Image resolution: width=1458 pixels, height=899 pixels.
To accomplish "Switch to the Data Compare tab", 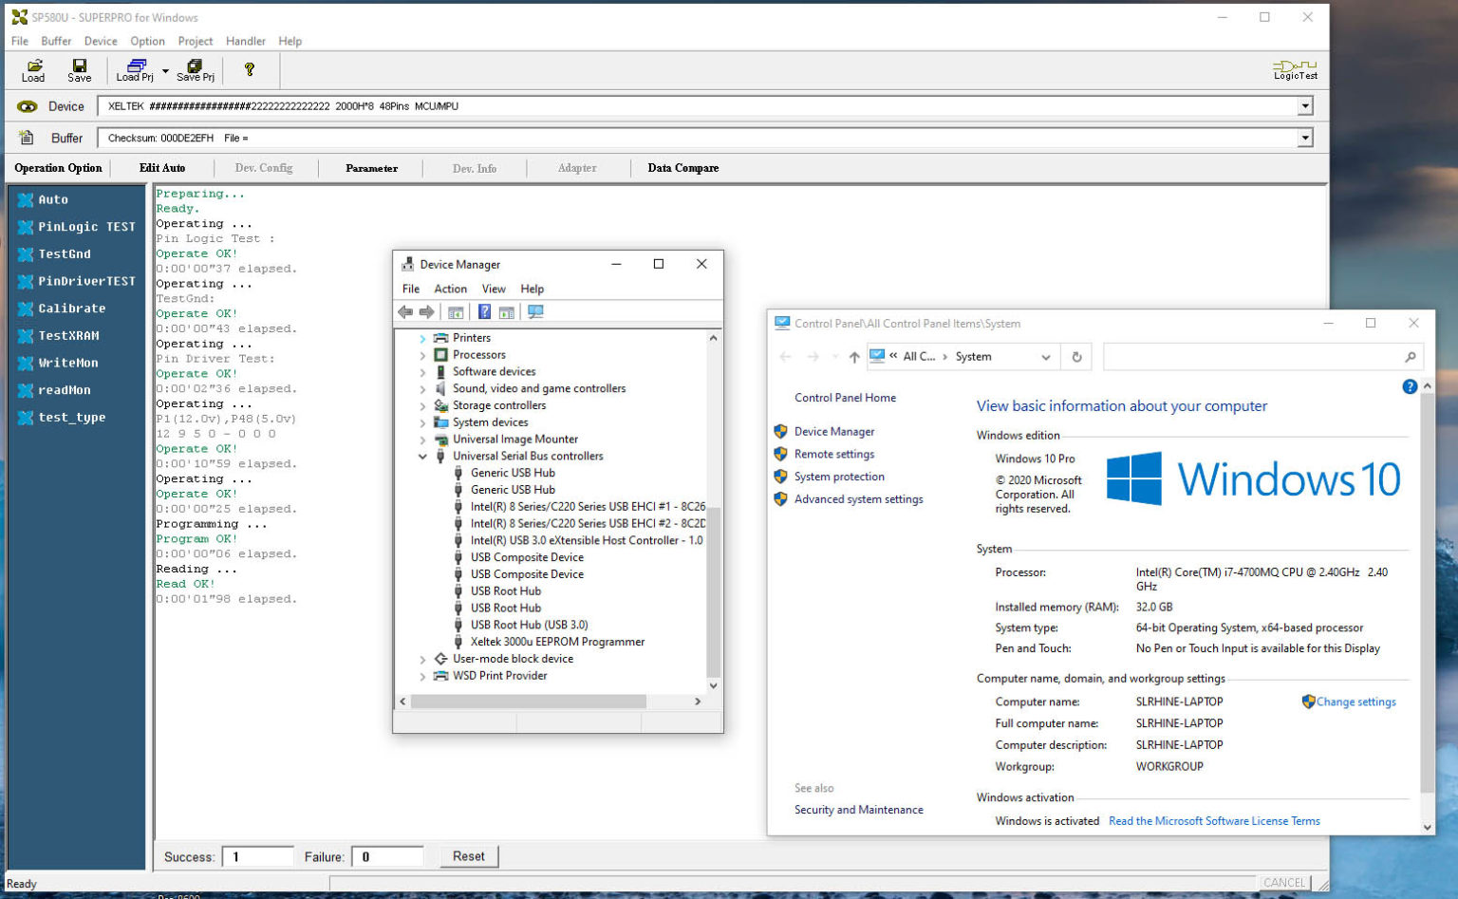I will click(683, 168).
